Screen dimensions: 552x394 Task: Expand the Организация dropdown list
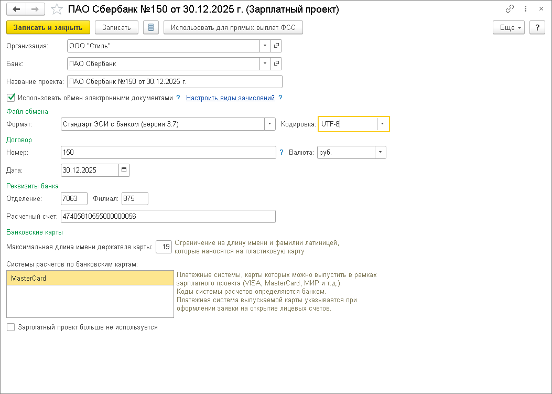266,46
